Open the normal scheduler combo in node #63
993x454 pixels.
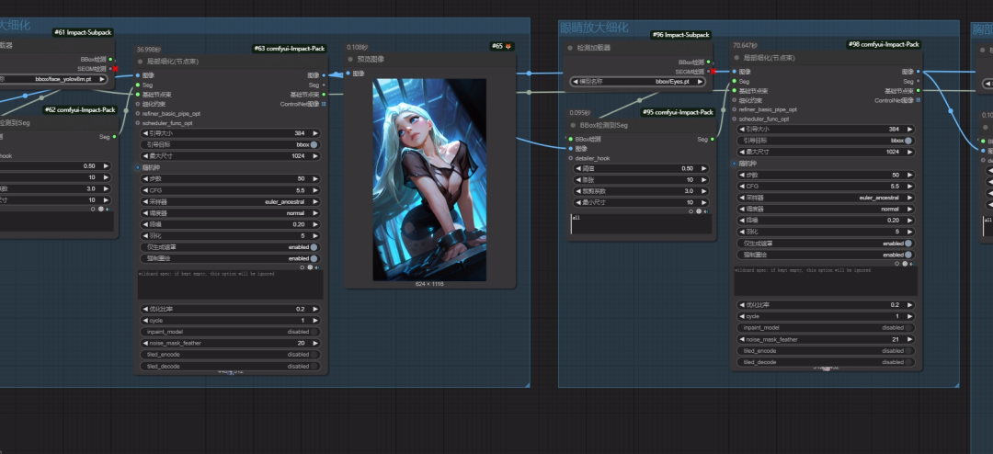point(230,212)
